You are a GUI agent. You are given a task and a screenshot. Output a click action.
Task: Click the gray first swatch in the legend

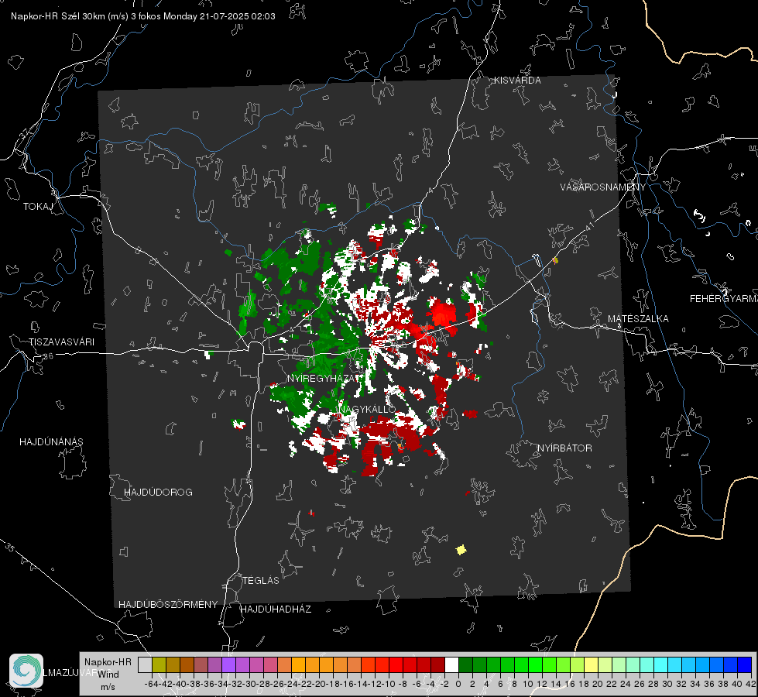click(x=145, y=664)
